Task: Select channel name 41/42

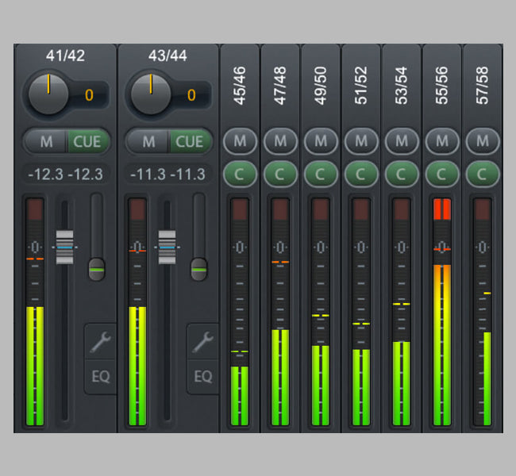Action: pos(65,56)
